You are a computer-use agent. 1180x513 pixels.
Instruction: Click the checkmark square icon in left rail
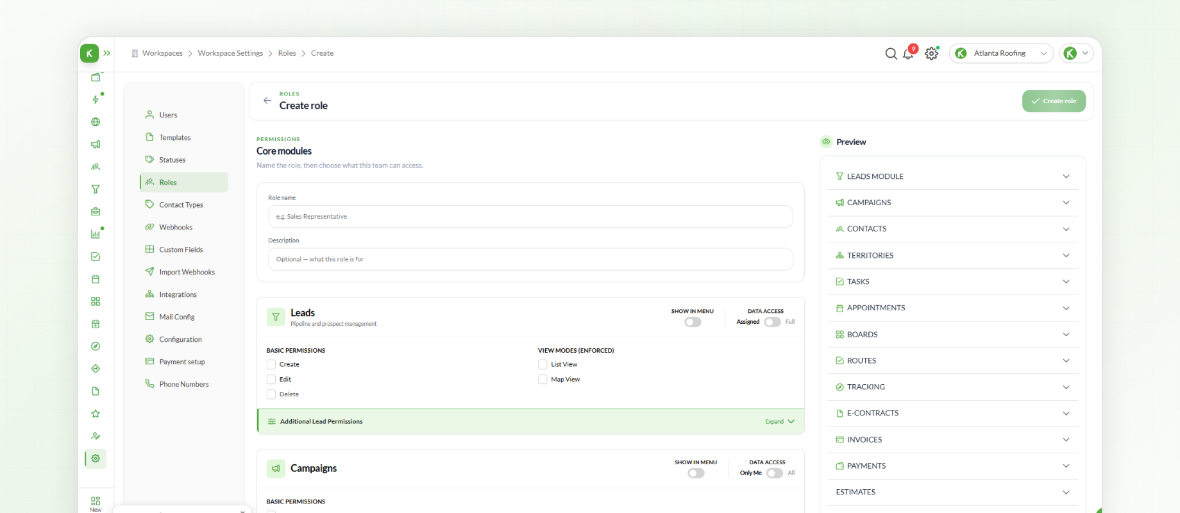(96, 256)
